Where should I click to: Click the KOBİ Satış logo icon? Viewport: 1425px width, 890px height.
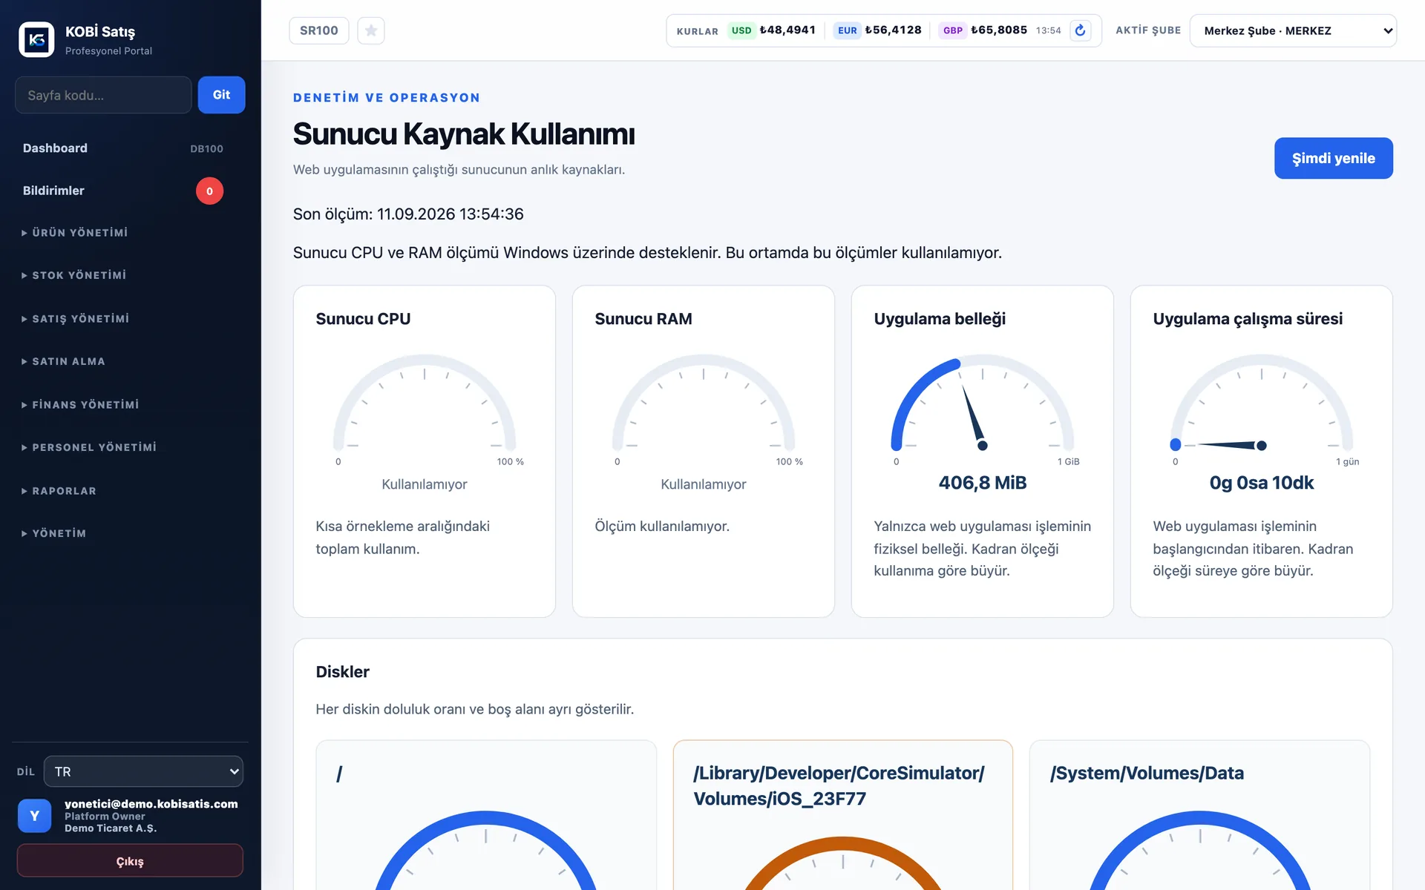point(36,39)
